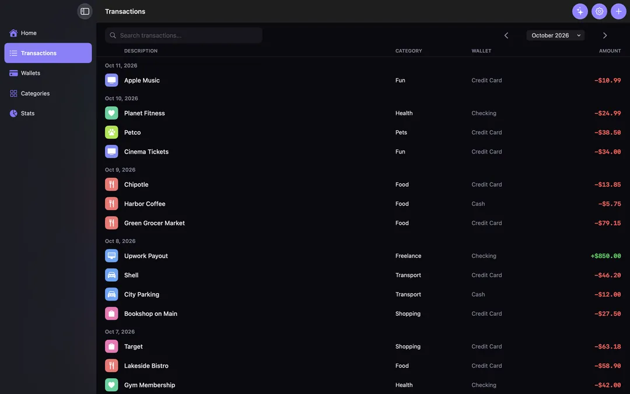This screenshot has height=394, width=630.
Task: Click the Wallets card icon
Action: 13,73
